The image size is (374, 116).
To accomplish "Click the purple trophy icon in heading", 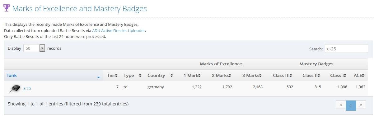I will (6, 8).
